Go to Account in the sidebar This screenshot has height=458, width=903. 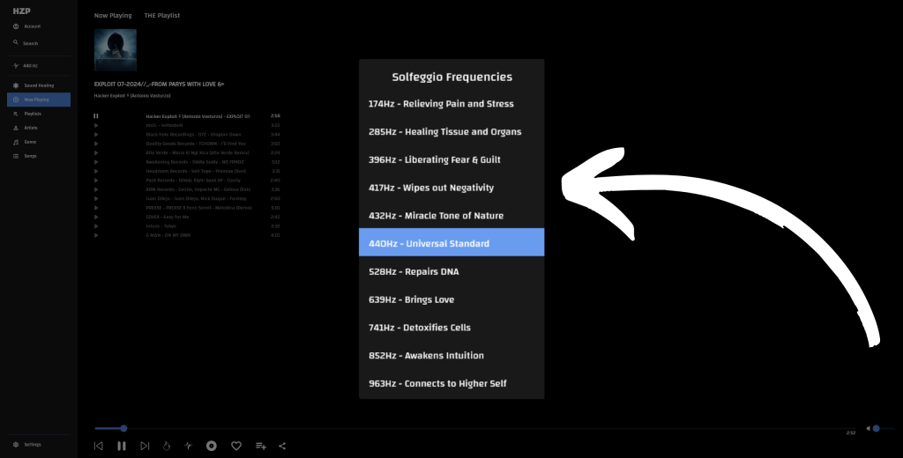32,26
